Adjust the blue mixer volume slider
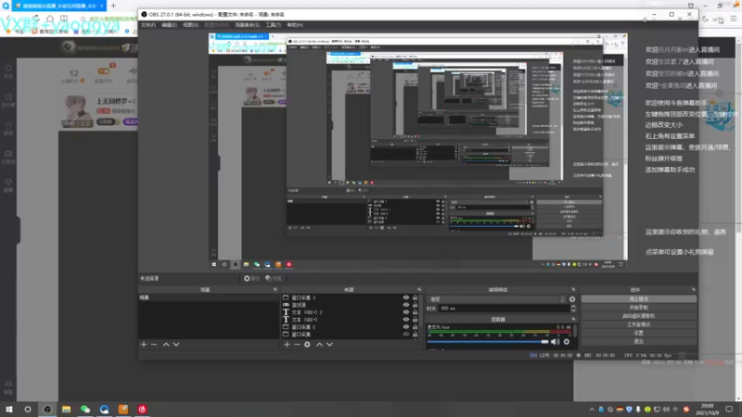The image size is (742, 417). 488,341
